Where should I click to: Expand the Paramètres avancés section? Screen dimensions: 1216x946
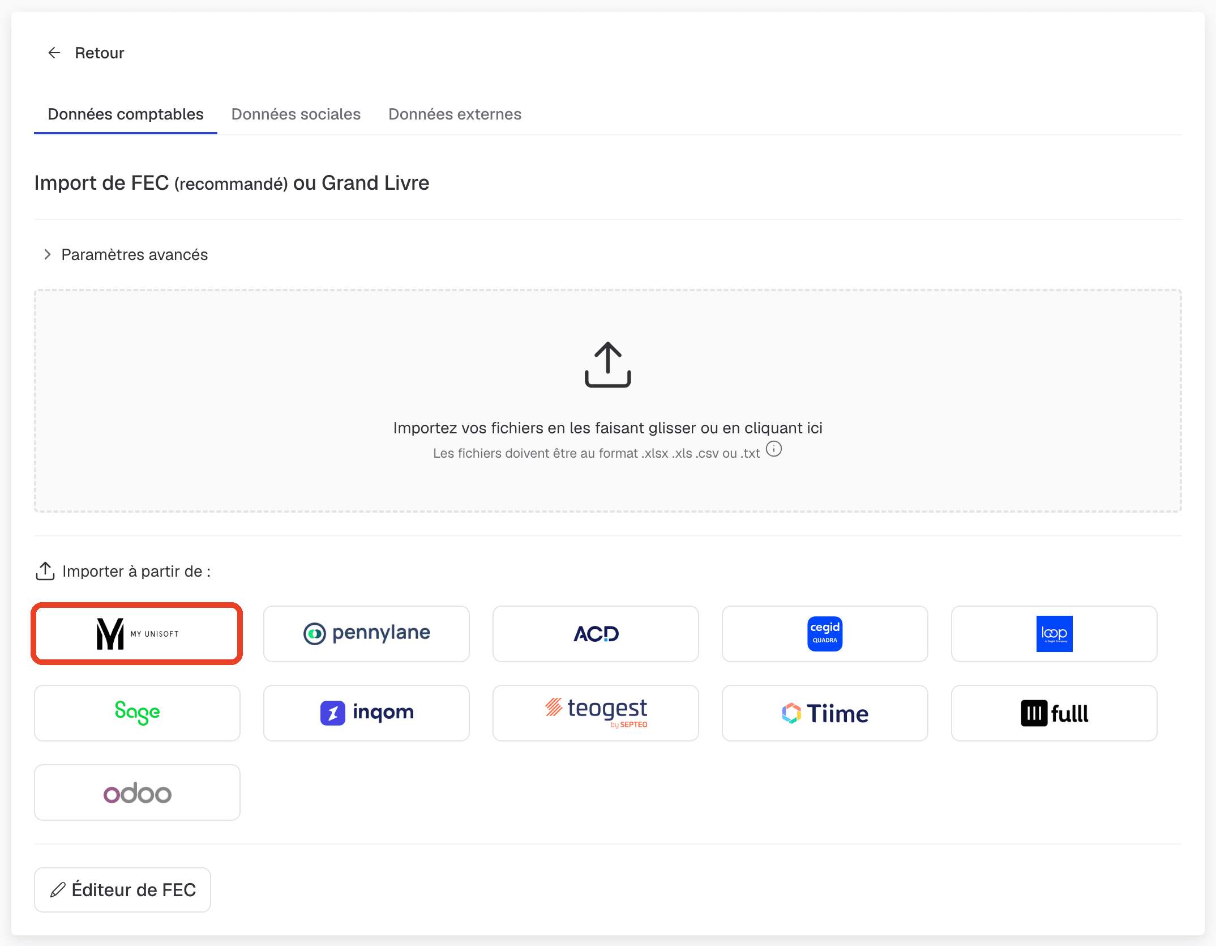(126, 254)
